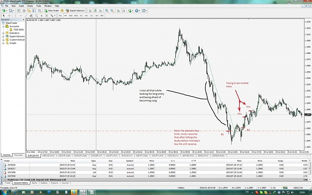Switch to the M30 timeframe
Screen dimensions: 312x195
pos(76,15)
